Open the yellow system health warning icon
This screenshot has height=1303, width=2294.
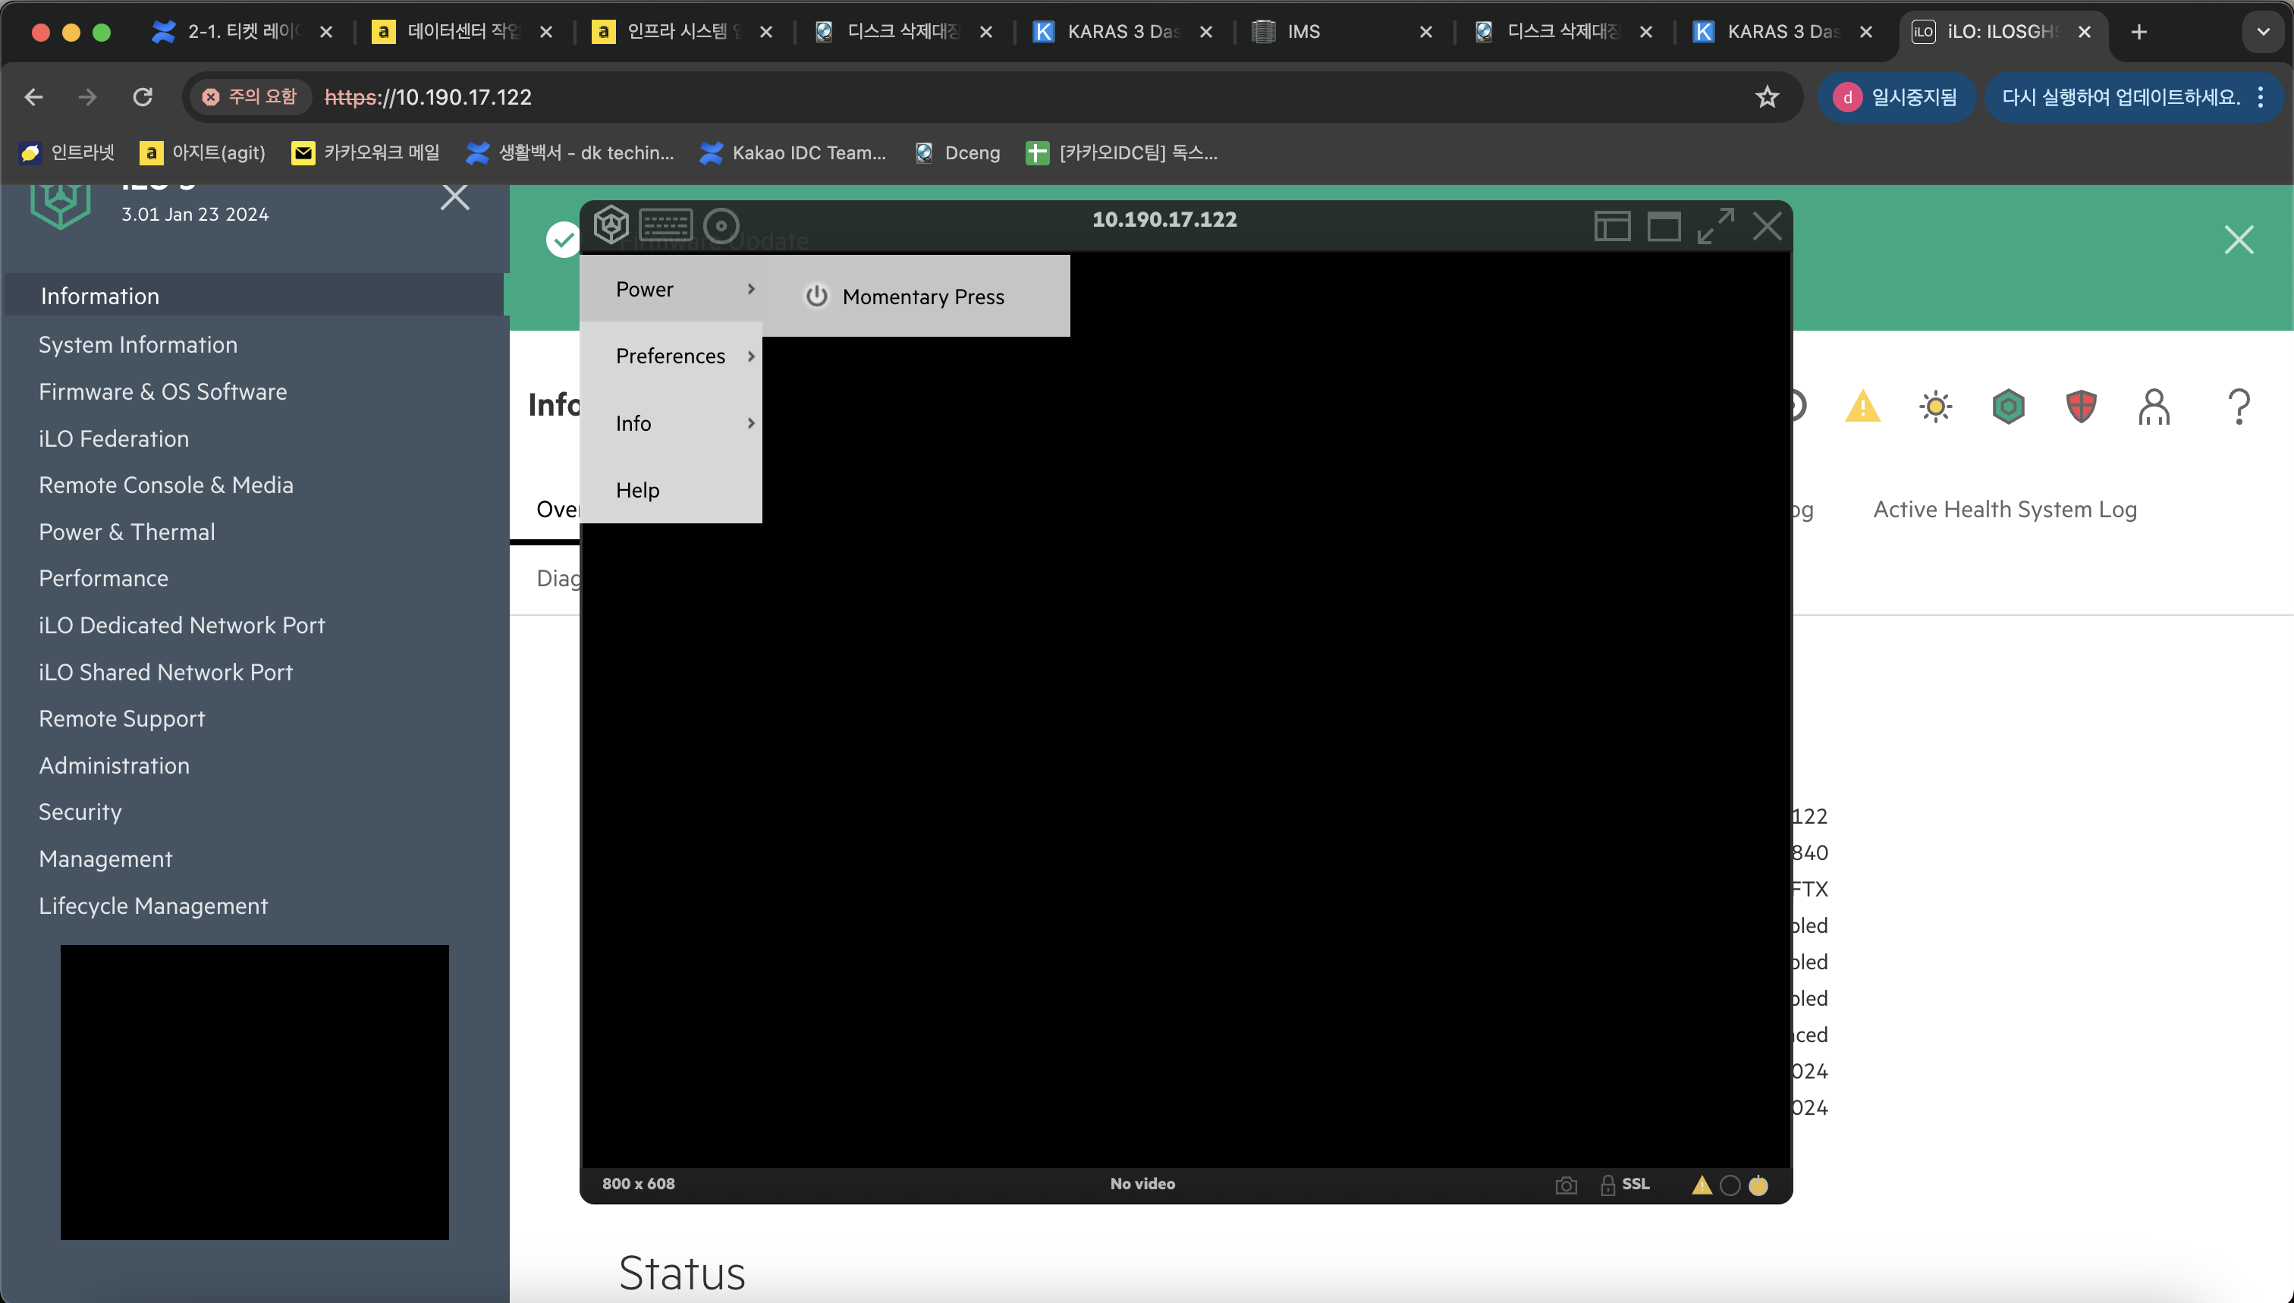(1862, 407)
